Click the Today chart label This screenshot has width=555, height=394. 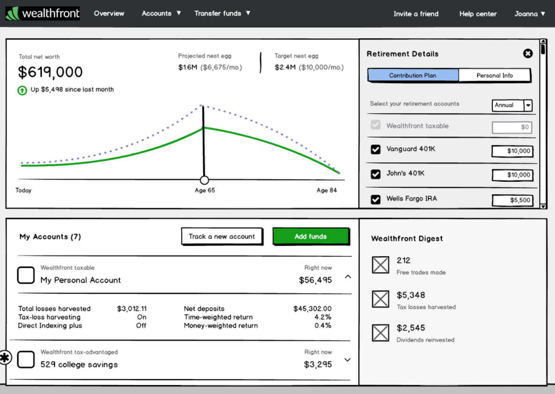coord(23,191)
